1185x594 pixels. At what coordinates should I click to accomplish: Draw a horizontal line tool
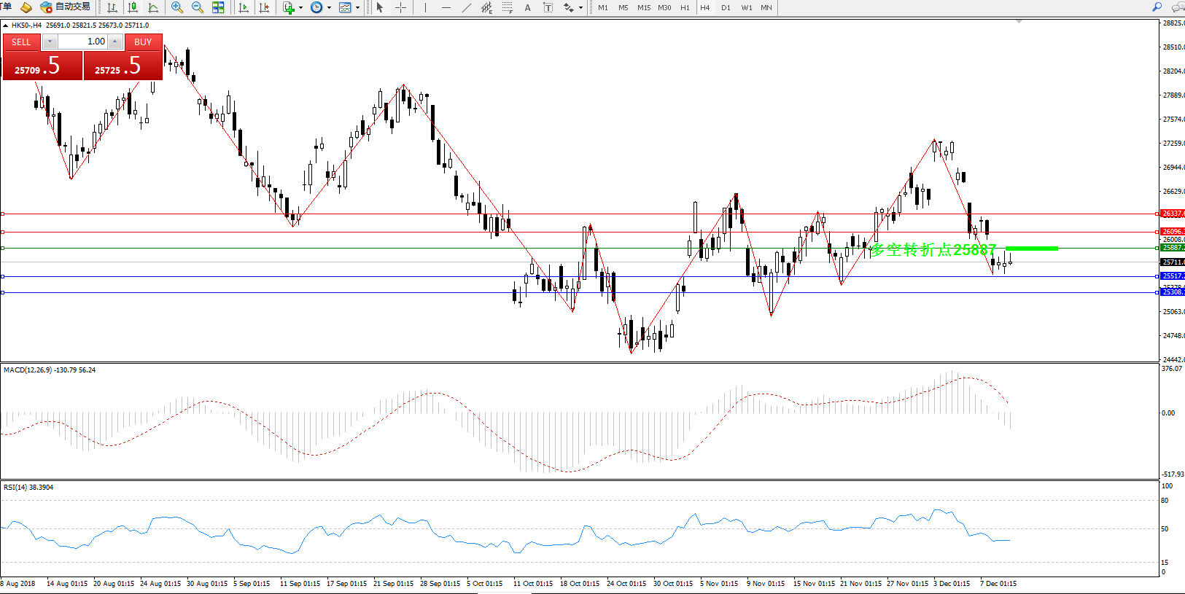pyautogui.click(x=446, y=7)
